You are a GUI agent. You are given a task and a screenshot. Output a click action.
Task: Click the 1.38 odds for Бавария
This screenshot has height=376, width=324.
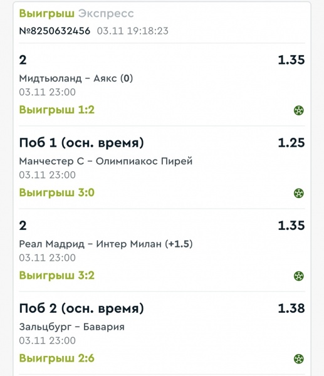(291, 308)
